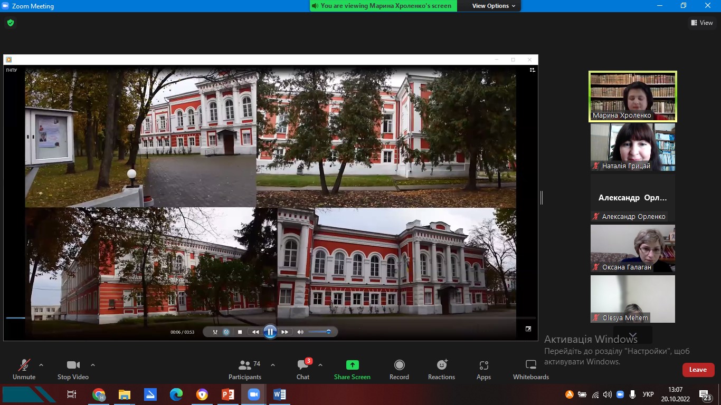The height and width of the screenshot is (405, 721).
Task: Open notification center with 23 badge
Action: [705, 395]
